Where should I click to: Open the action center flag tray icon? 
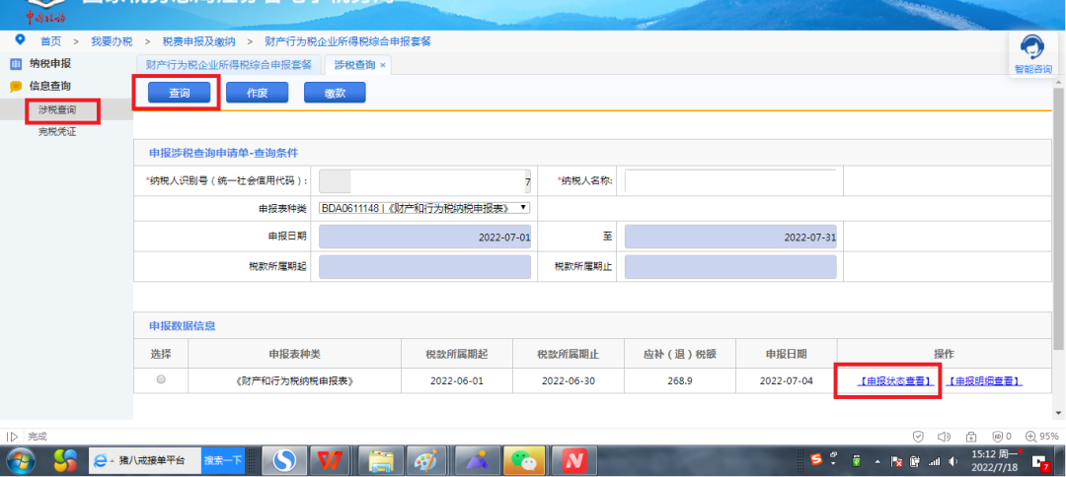tap(896, 461)
